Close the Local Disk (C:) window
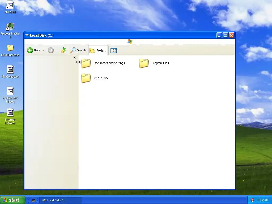The width and height of the screenshot is (272, 204). [231, 35]
